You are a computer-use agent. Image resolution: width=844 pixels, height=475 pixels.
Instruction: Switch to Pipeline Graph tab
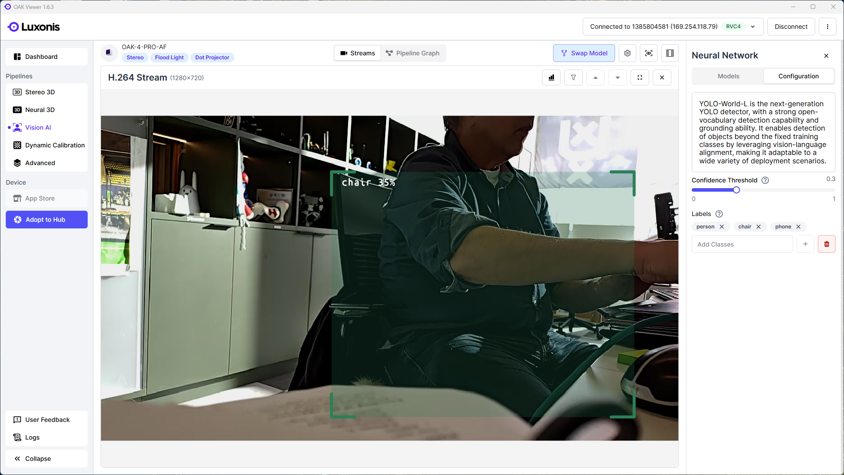tap(413, 53)
